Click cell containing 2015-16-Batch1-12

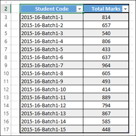(x=52, y=105)
